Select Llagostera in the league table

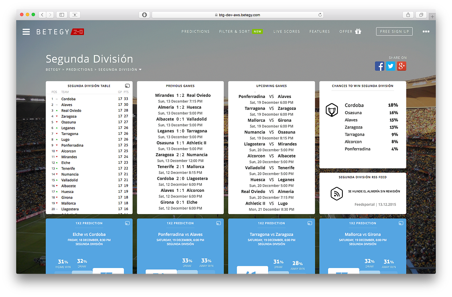(x=70, y=209)
